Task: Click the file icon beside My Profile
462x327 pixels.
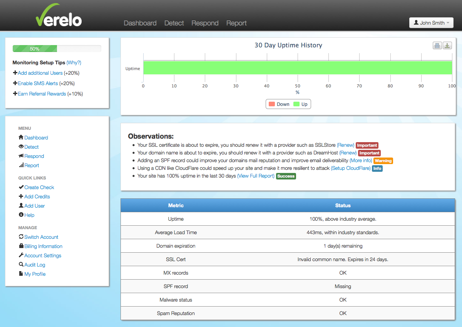Action: pyautogui.click(x=21, y=274)
